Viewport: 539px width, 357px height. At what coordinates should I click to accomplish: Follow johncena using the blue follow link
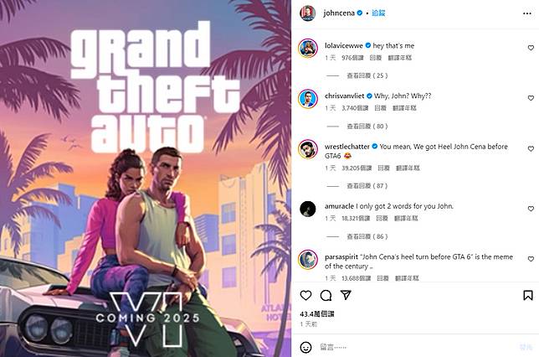[x=378, y=13]
